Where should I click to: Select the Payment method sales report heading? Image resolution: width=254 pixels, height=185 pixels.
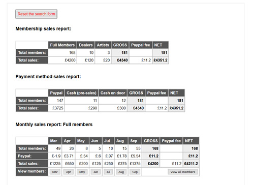[x=48, y=77]
